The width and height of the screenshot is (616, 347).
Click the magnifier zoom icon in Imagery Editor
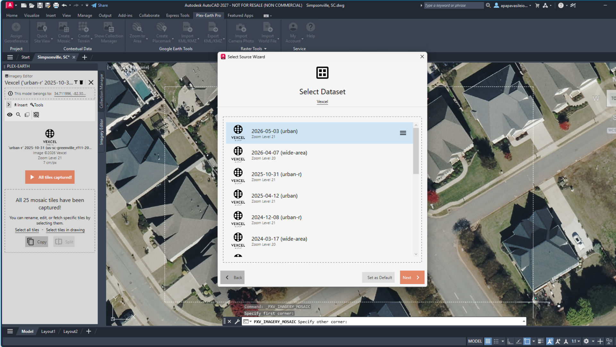(18, 115)
